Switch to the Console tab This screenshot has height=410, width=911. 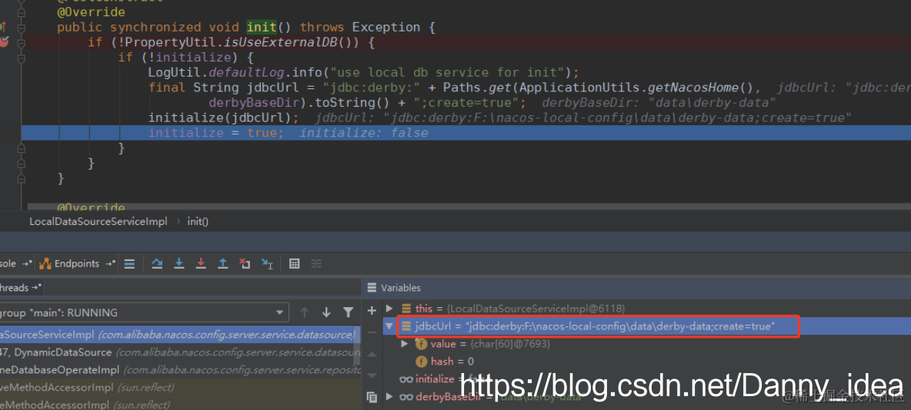pos(15,264)
